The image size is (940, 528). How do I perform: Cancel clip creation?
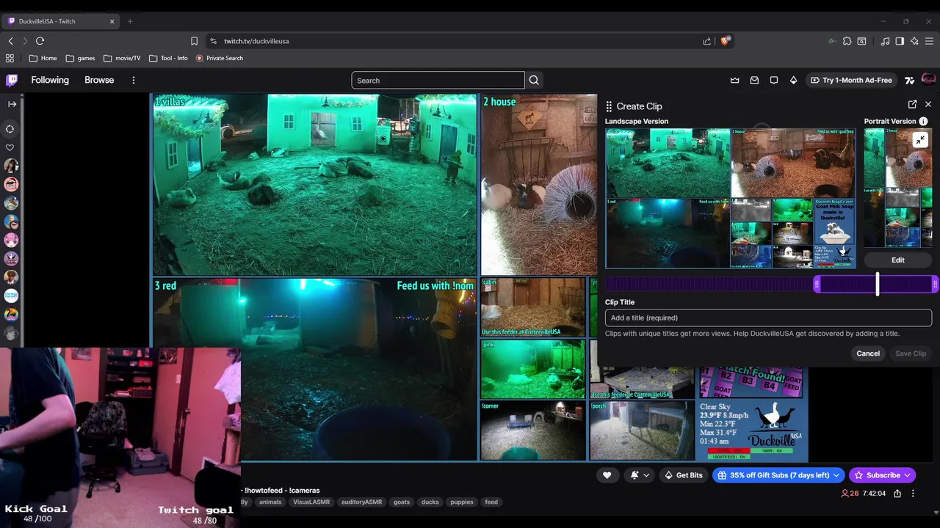click(867, 353)
